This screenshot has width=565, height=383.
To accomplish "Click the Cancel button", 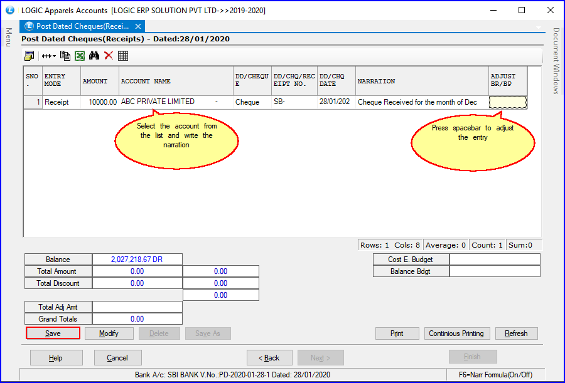I will click(x=117, y=357).
